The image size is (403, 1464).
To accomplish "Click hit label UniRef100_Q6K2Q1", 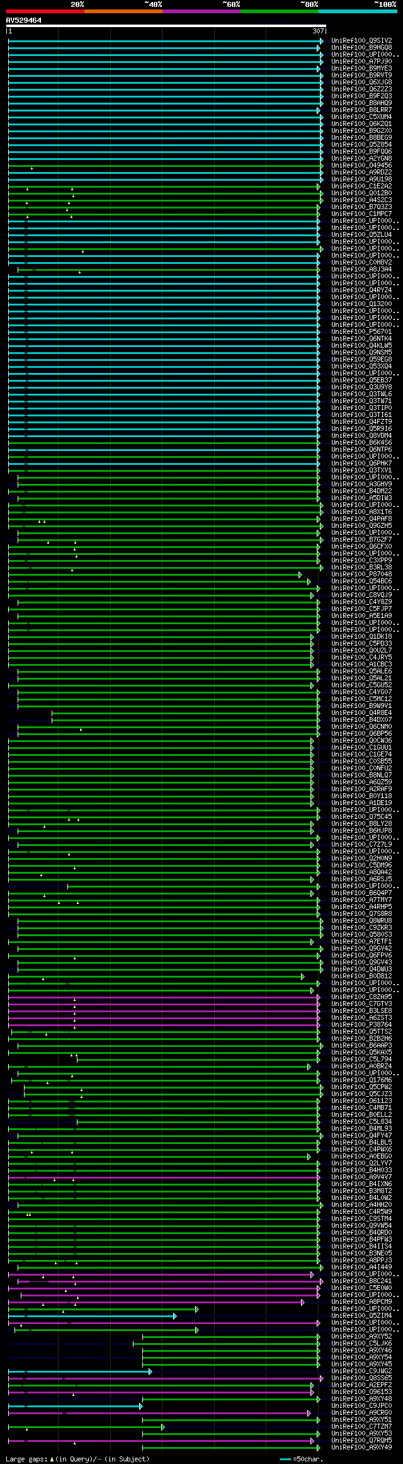I will [361, 124].
